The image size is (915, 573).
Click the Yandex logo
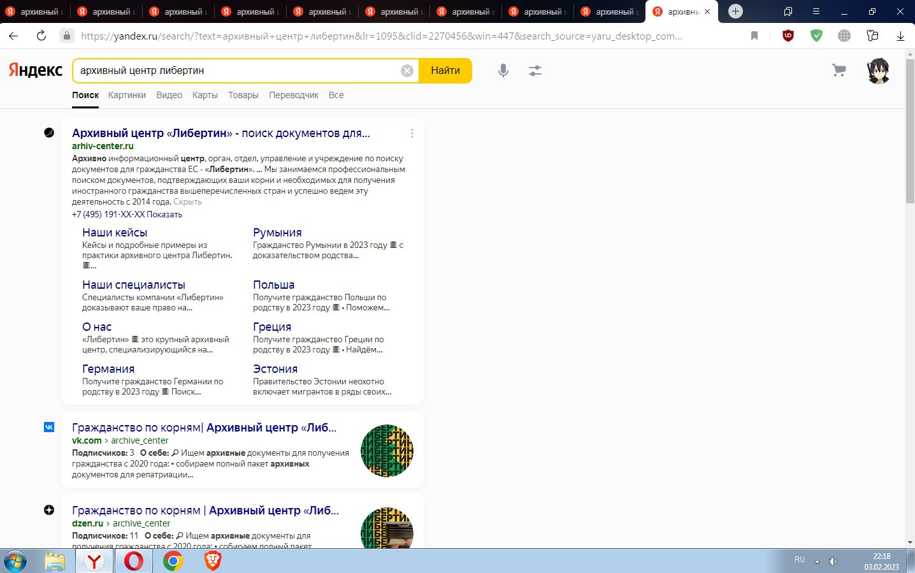(36, 70)
